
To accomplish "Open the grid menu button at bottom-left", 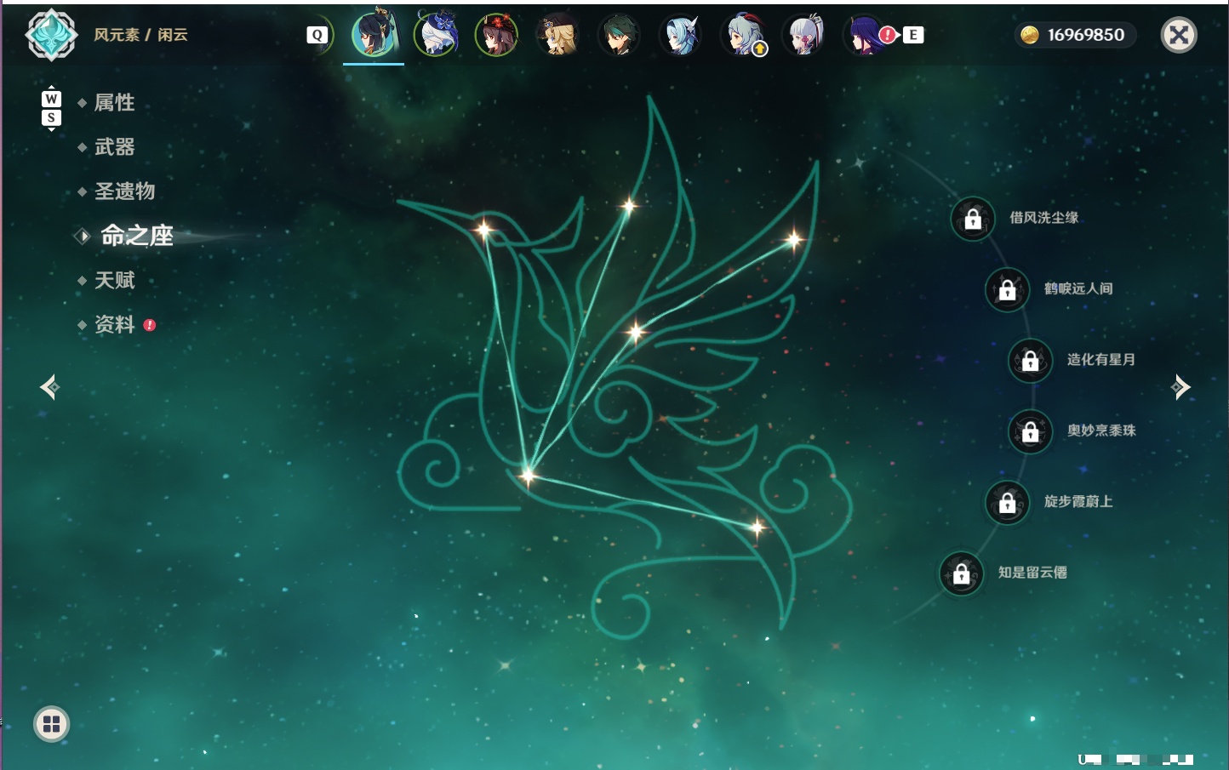I will click(x=51, y=724).
